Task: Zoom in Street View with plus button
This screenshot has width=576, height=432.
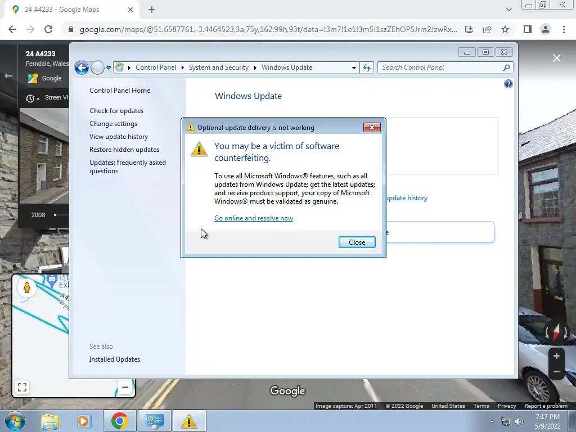Action: tap(556, 356)
